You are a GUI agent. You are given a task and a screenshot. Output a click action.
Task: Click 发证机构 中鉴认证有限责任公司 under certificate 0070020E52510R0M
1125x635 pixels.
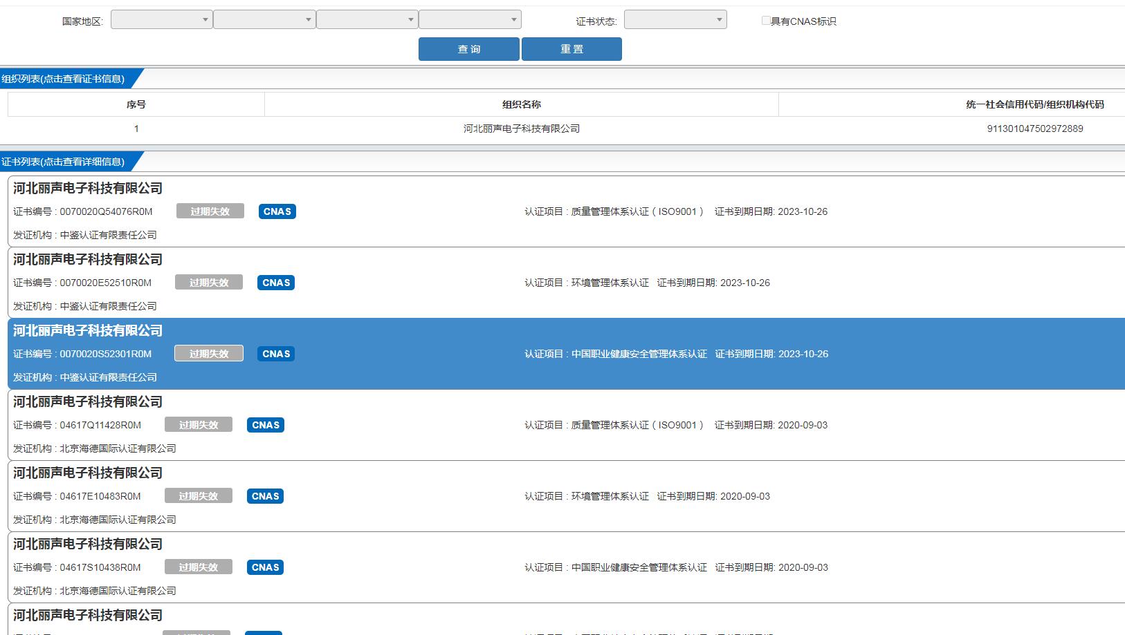coord(85,306)
